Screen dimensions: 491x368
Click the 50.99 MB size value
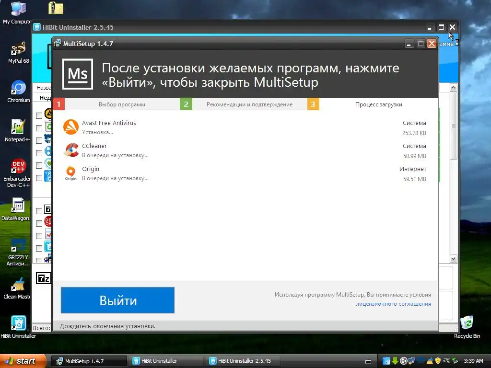[415, 156]
